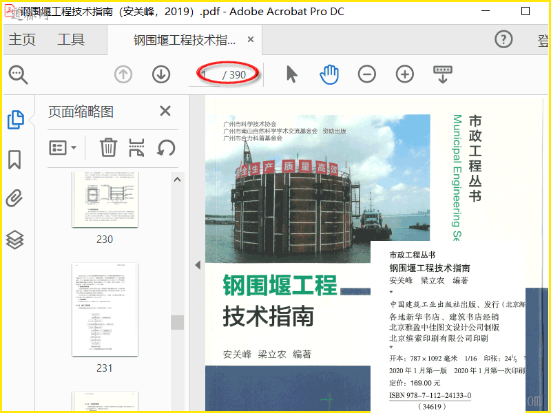Rotate pages counterclockwise icon
Screen dimensions: 551x413
coord(166,147)
